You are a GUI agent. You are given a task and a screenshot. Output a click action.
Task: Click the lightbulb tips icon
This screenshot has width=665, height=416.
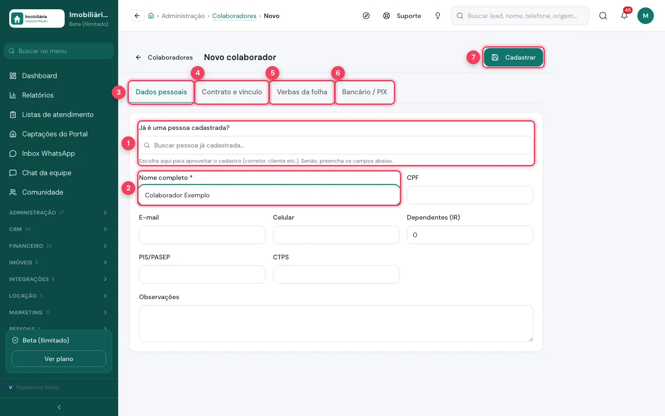[x=438, y=16]
